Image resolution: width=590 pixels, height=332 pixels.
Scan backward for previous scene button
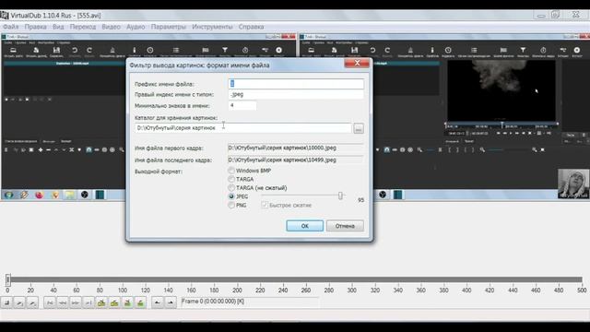tap(127, 302)
